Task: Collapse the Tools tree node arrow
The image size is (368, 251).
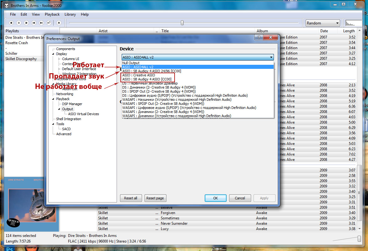Action: click(x=53, y=124)
